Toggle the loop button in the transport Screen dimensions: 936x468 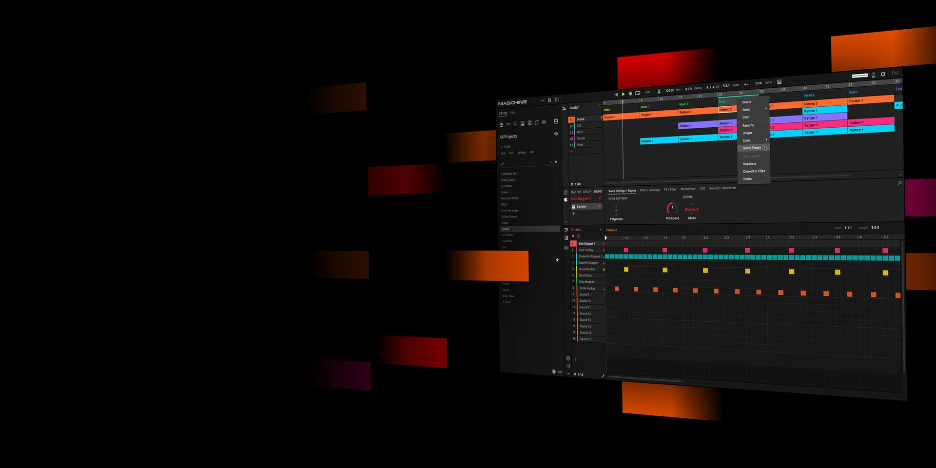point(638,93)
